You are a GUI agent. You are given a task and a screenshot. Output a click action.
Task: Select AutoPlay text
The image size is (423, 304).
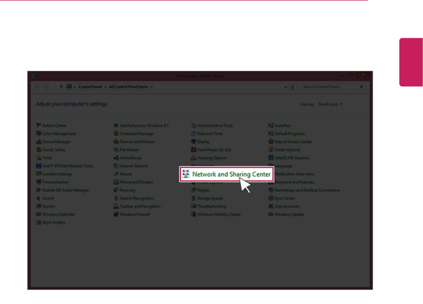point(282,125)
